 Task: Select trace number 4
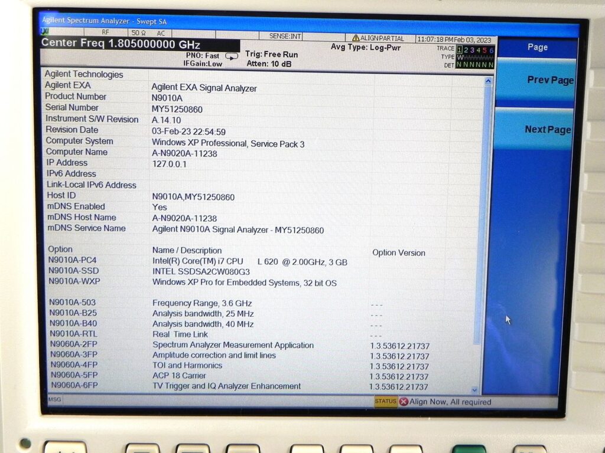[478, 50]
